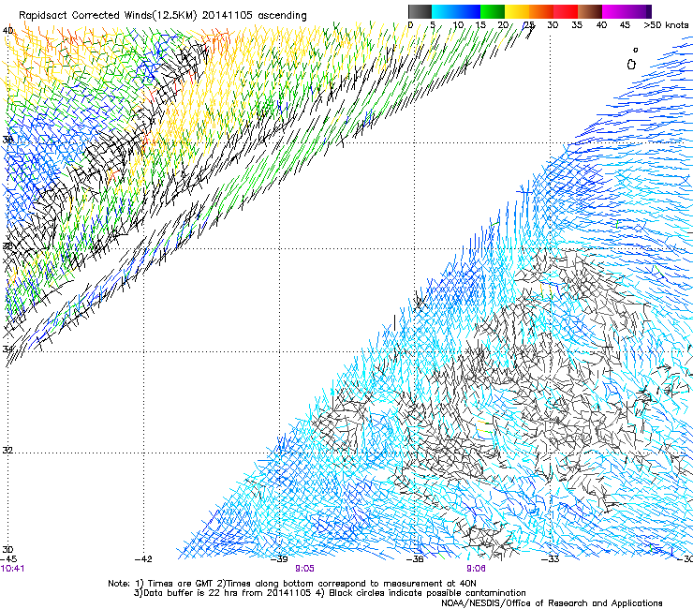693x609 pixels.
Task: Click the latitude axis label "32"
Action: tap(7, 451)
